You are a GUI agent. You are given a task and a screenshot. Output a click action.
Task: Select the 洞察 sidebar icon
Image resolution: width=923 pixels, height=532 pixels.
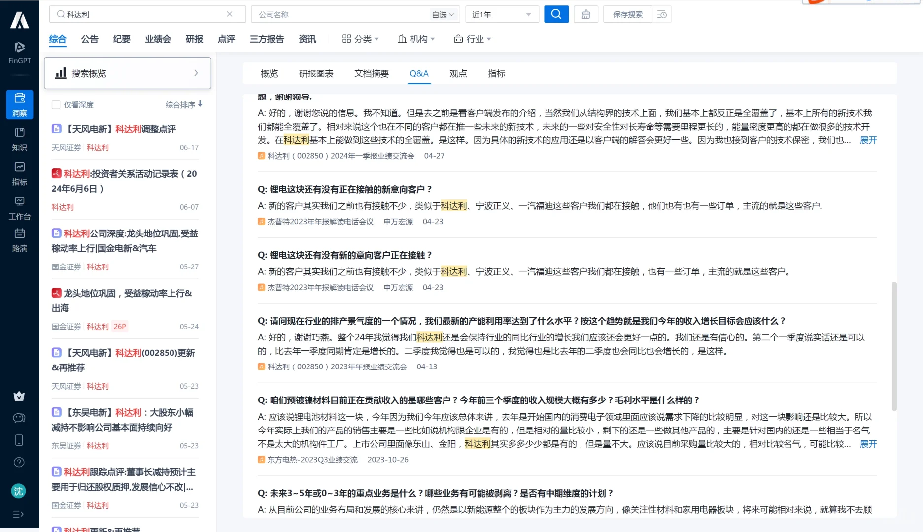click(x=19, y=104)
